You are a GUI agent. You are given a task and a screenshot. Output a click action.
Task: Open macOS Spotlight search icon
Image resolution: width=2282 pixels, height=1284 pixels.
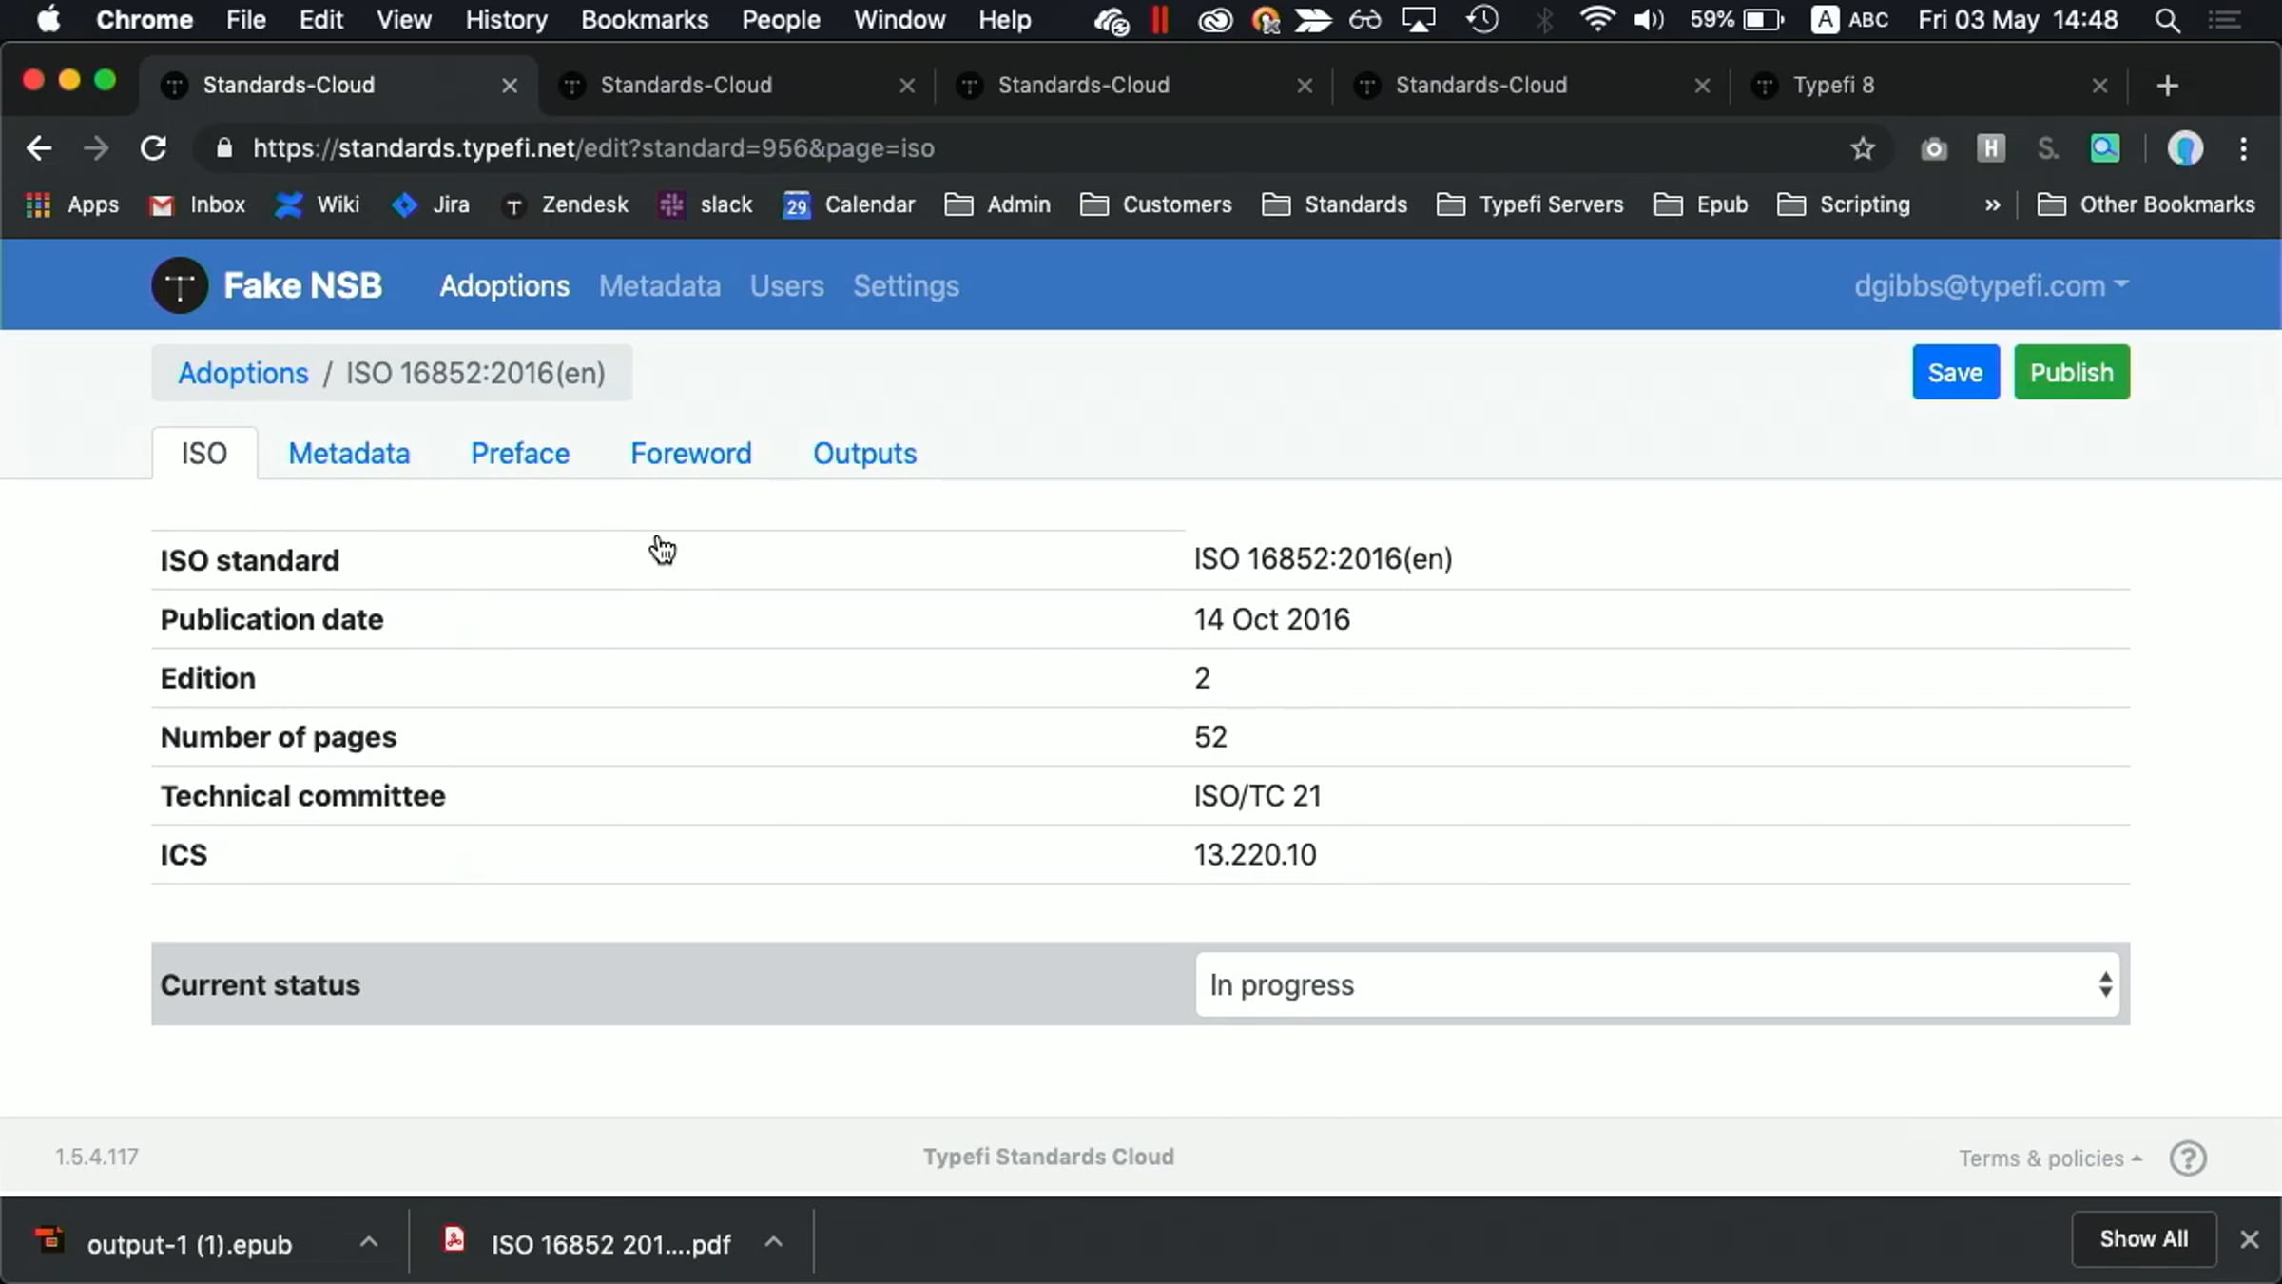[x=2167, y=20]
